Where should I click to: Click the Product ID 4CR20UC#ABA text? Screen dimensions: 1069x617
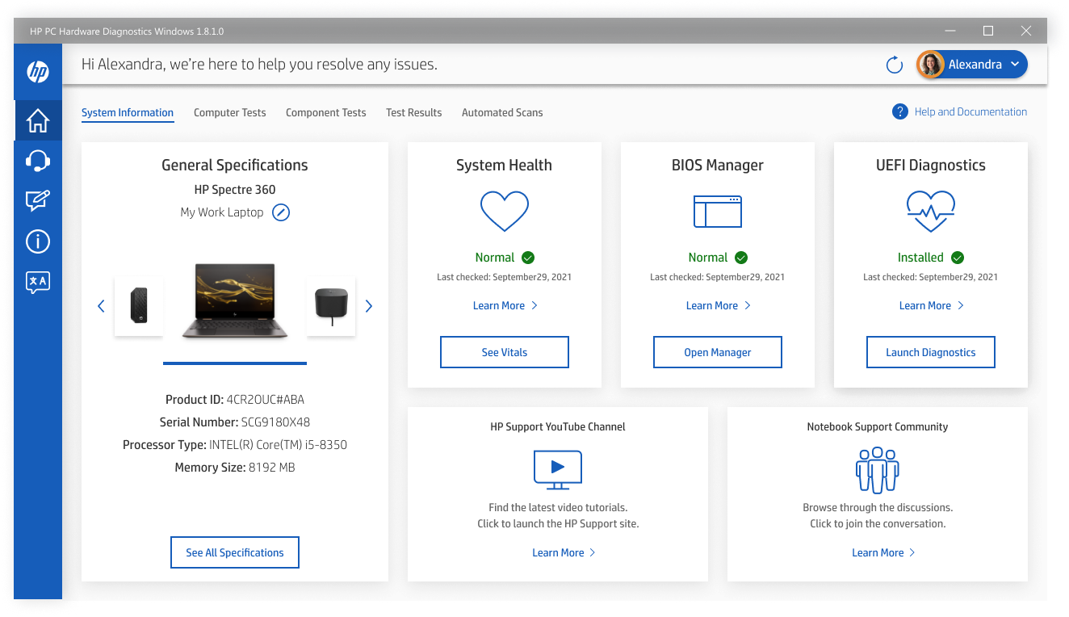235,400
